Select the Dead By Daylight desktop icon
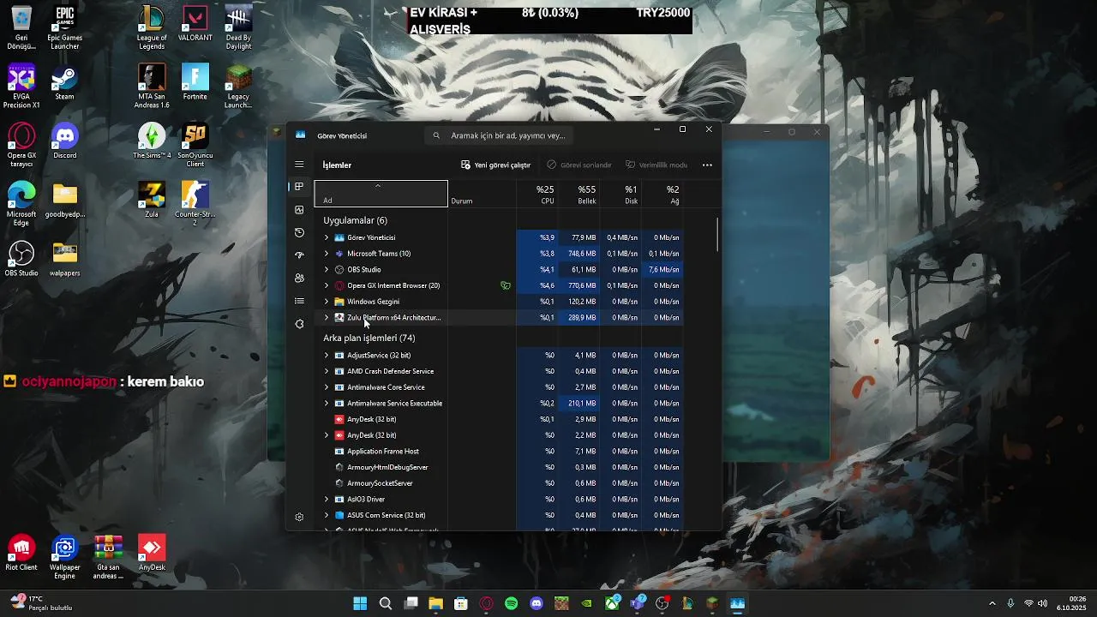 [x=238, y=27]
